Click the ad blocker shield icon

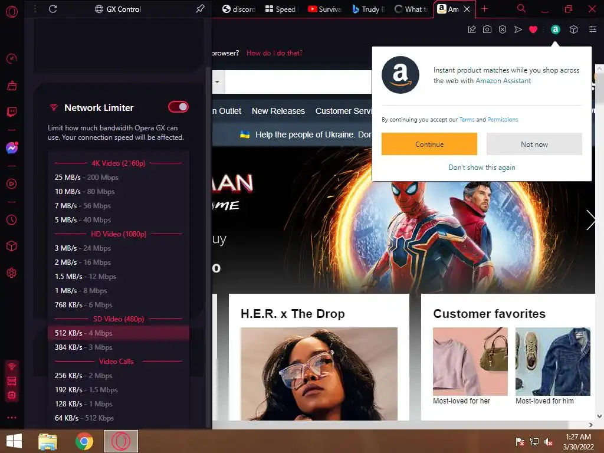tap(503, 29)
